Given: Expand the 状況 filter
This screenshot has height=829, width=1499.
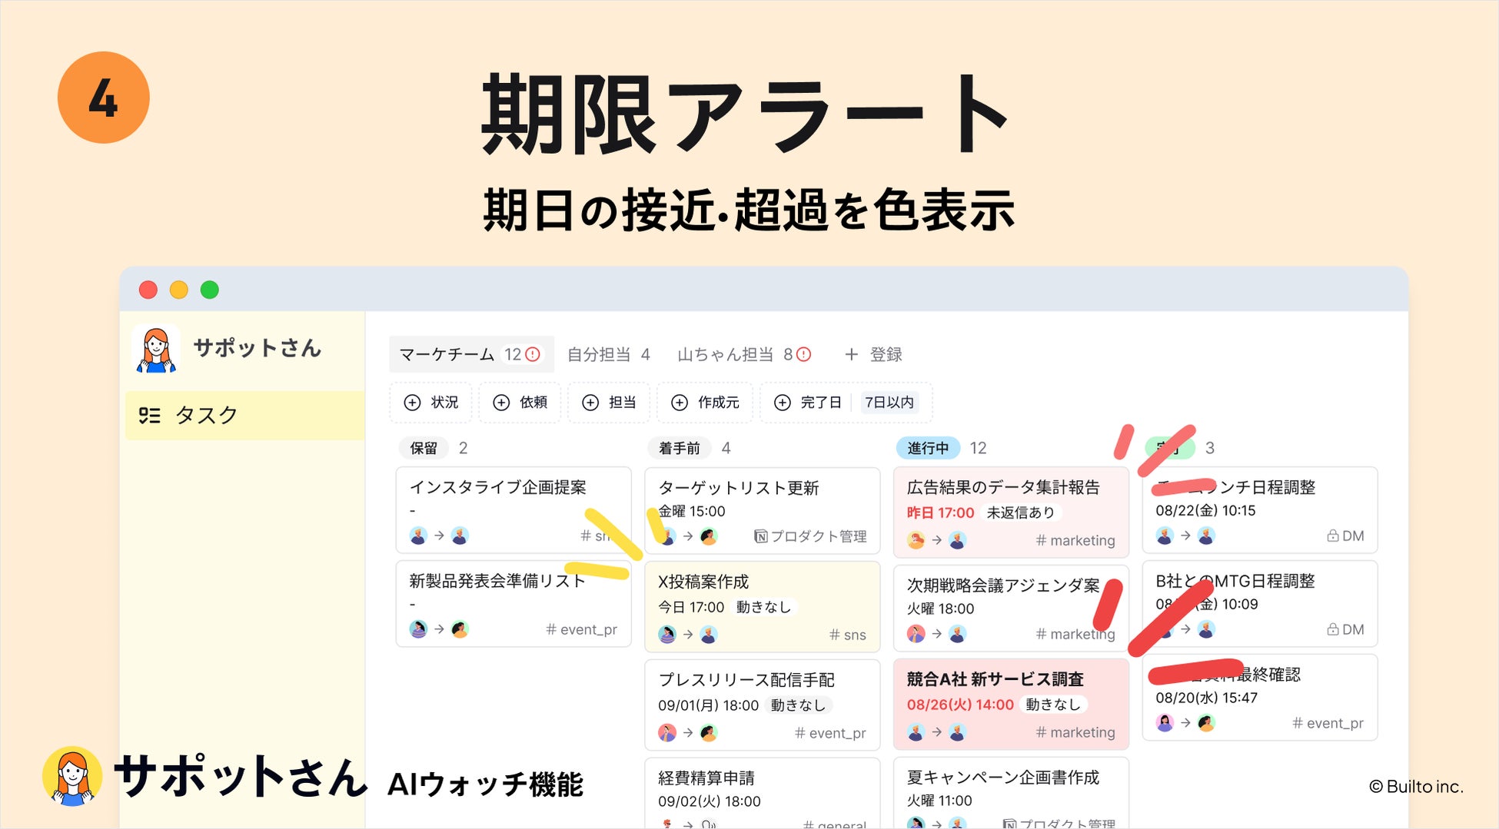Looking at the screenshot, I should coord(431,403).
